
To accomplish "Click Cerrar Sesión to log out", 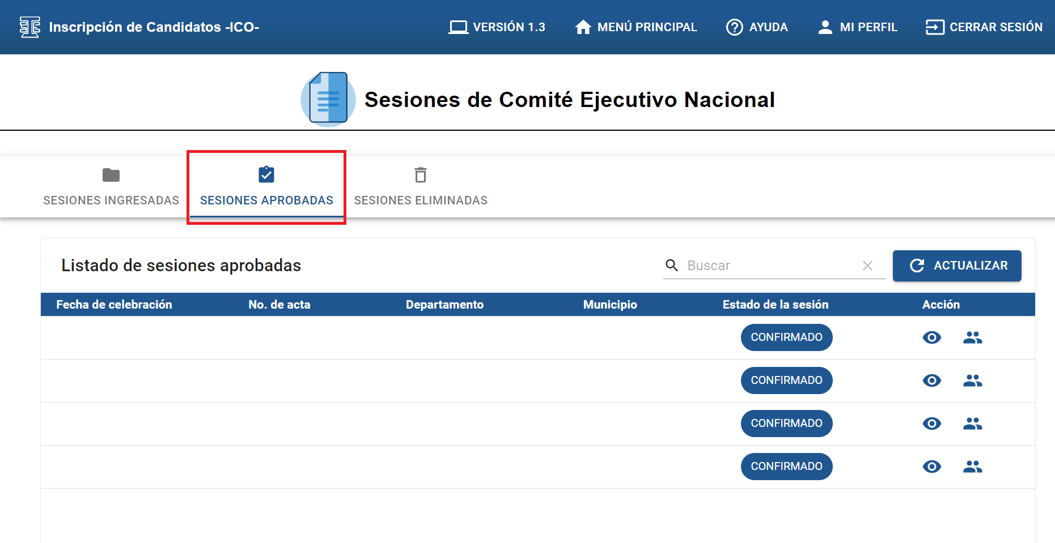I will pos(984,27).
